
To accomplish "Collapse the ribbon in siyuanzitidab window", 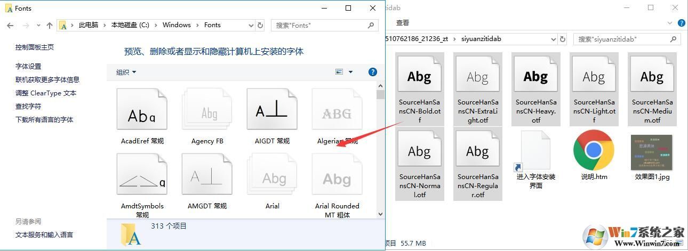I will 670,23.
